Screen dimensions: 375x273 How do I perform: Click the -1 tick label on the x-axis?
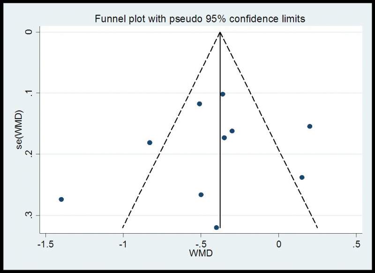pyautogui.click(x=123, y=243)
